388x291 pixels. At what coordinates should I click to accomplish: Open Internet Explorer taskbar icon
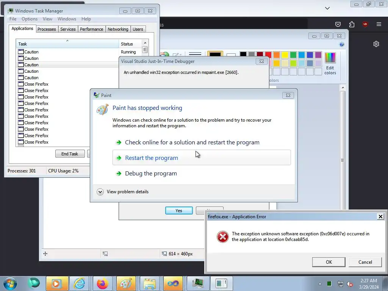coord(80,283)
